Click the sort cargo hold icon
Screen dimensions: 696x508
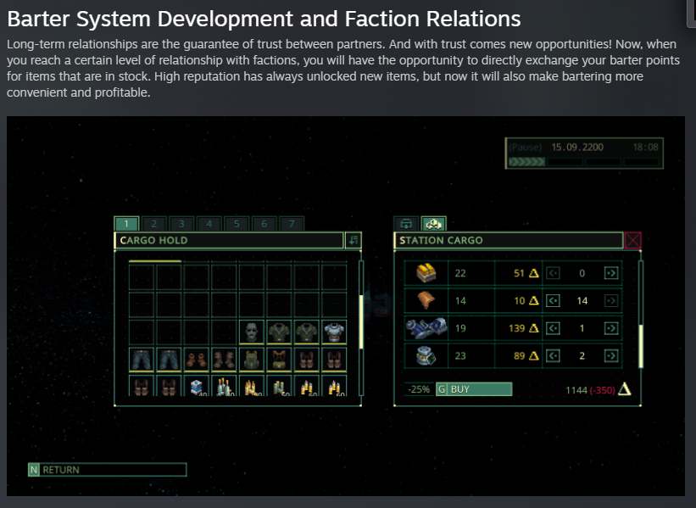[x=354, y=240]
